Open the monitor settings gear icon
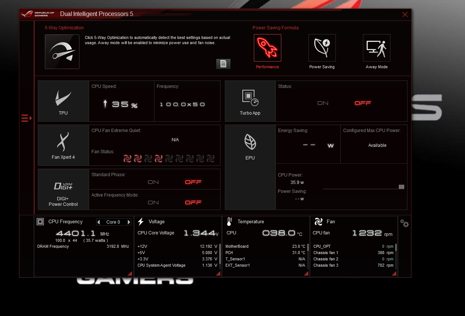465x316 pixels. pyautogui.click(x=405, y=223)
